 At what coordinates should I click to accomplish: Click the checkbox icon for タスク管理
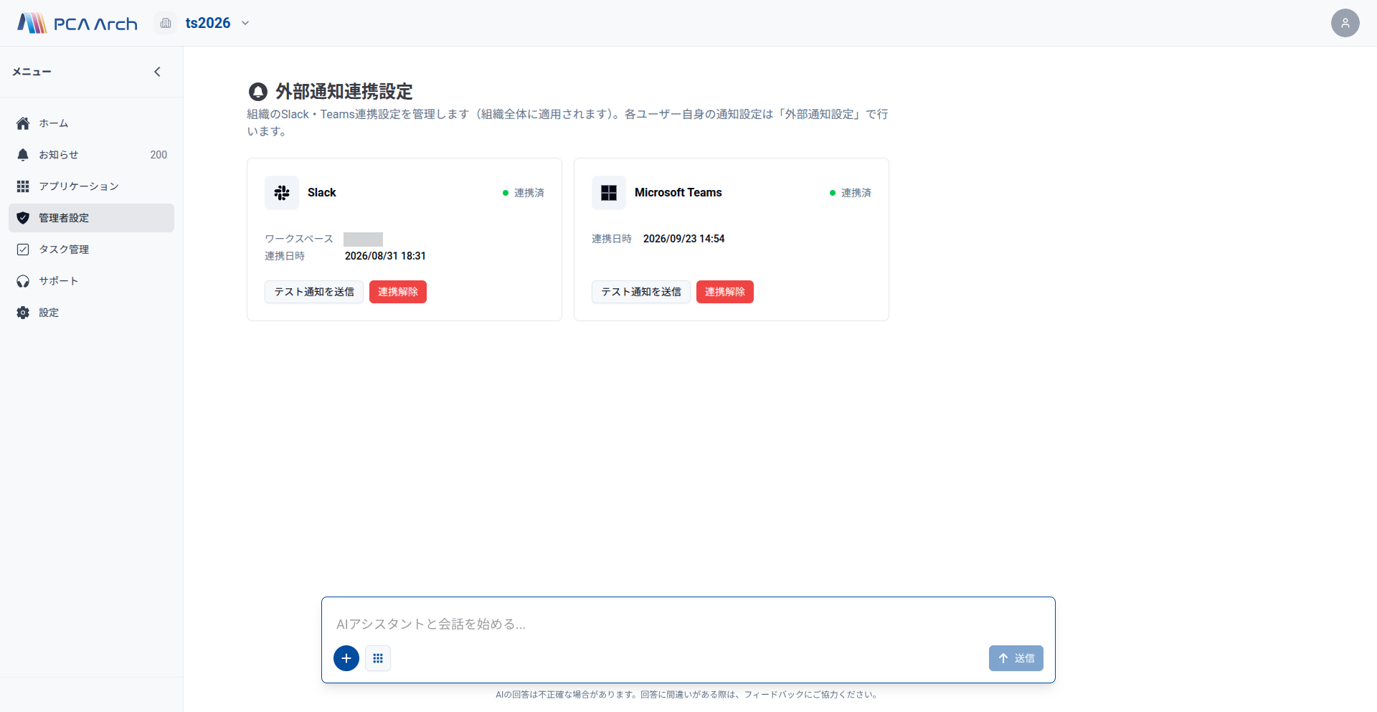pyautogui.click(x=23, y=250)
